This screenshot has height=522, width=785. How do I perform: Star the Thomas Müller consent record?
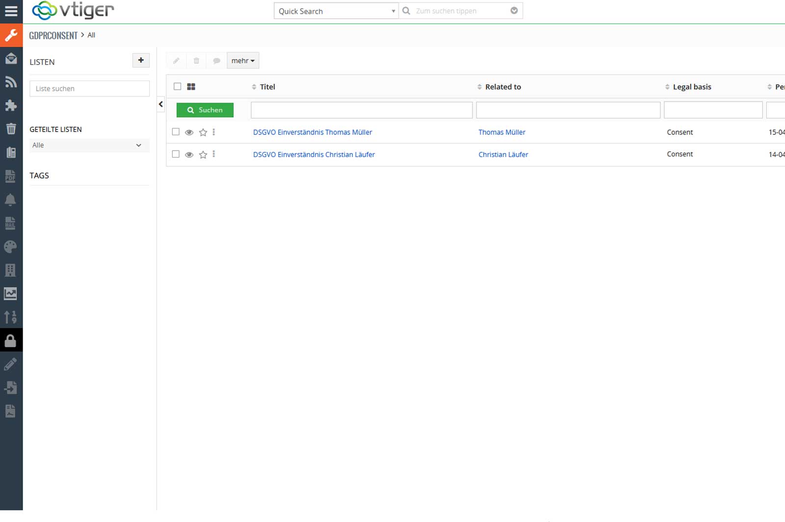click(203, 132)
